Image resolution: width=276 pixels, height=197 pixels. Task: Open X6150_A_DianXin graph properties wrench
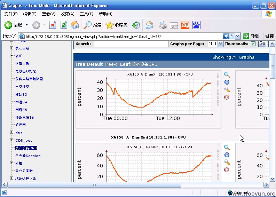pos(227,89)
